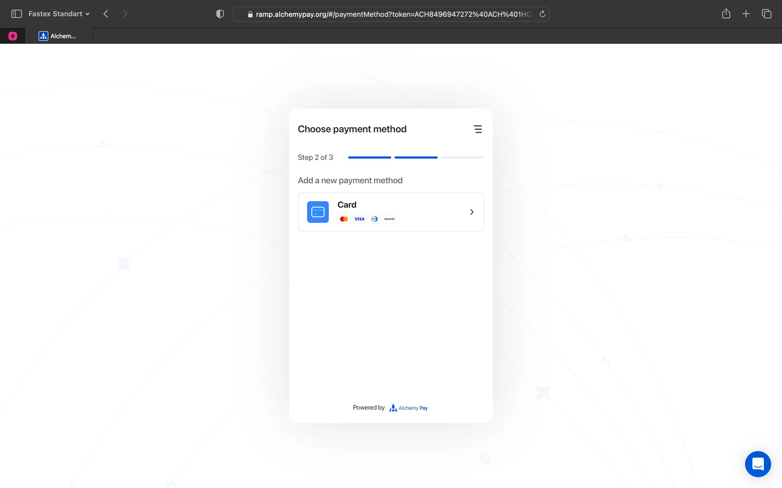Click the Mastercard logo icon

343,219
